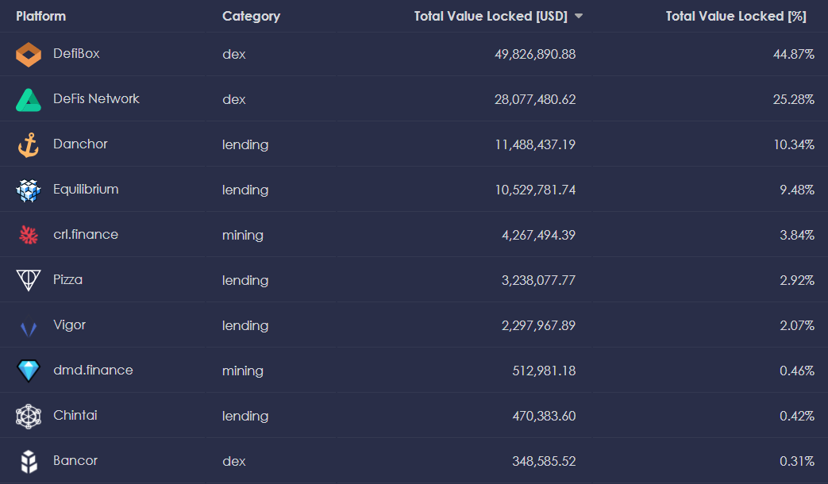
Task: Select the lending category in Danchor row
Action: click(x=245, y=145)
